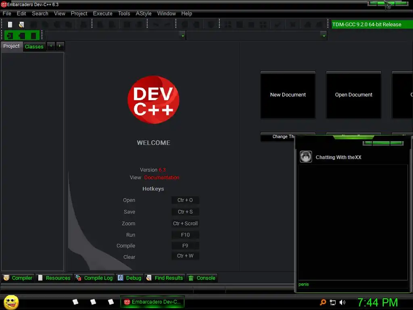Open the Tools menu
This screenshot has width=413, height=310.
tap(124, 13)
